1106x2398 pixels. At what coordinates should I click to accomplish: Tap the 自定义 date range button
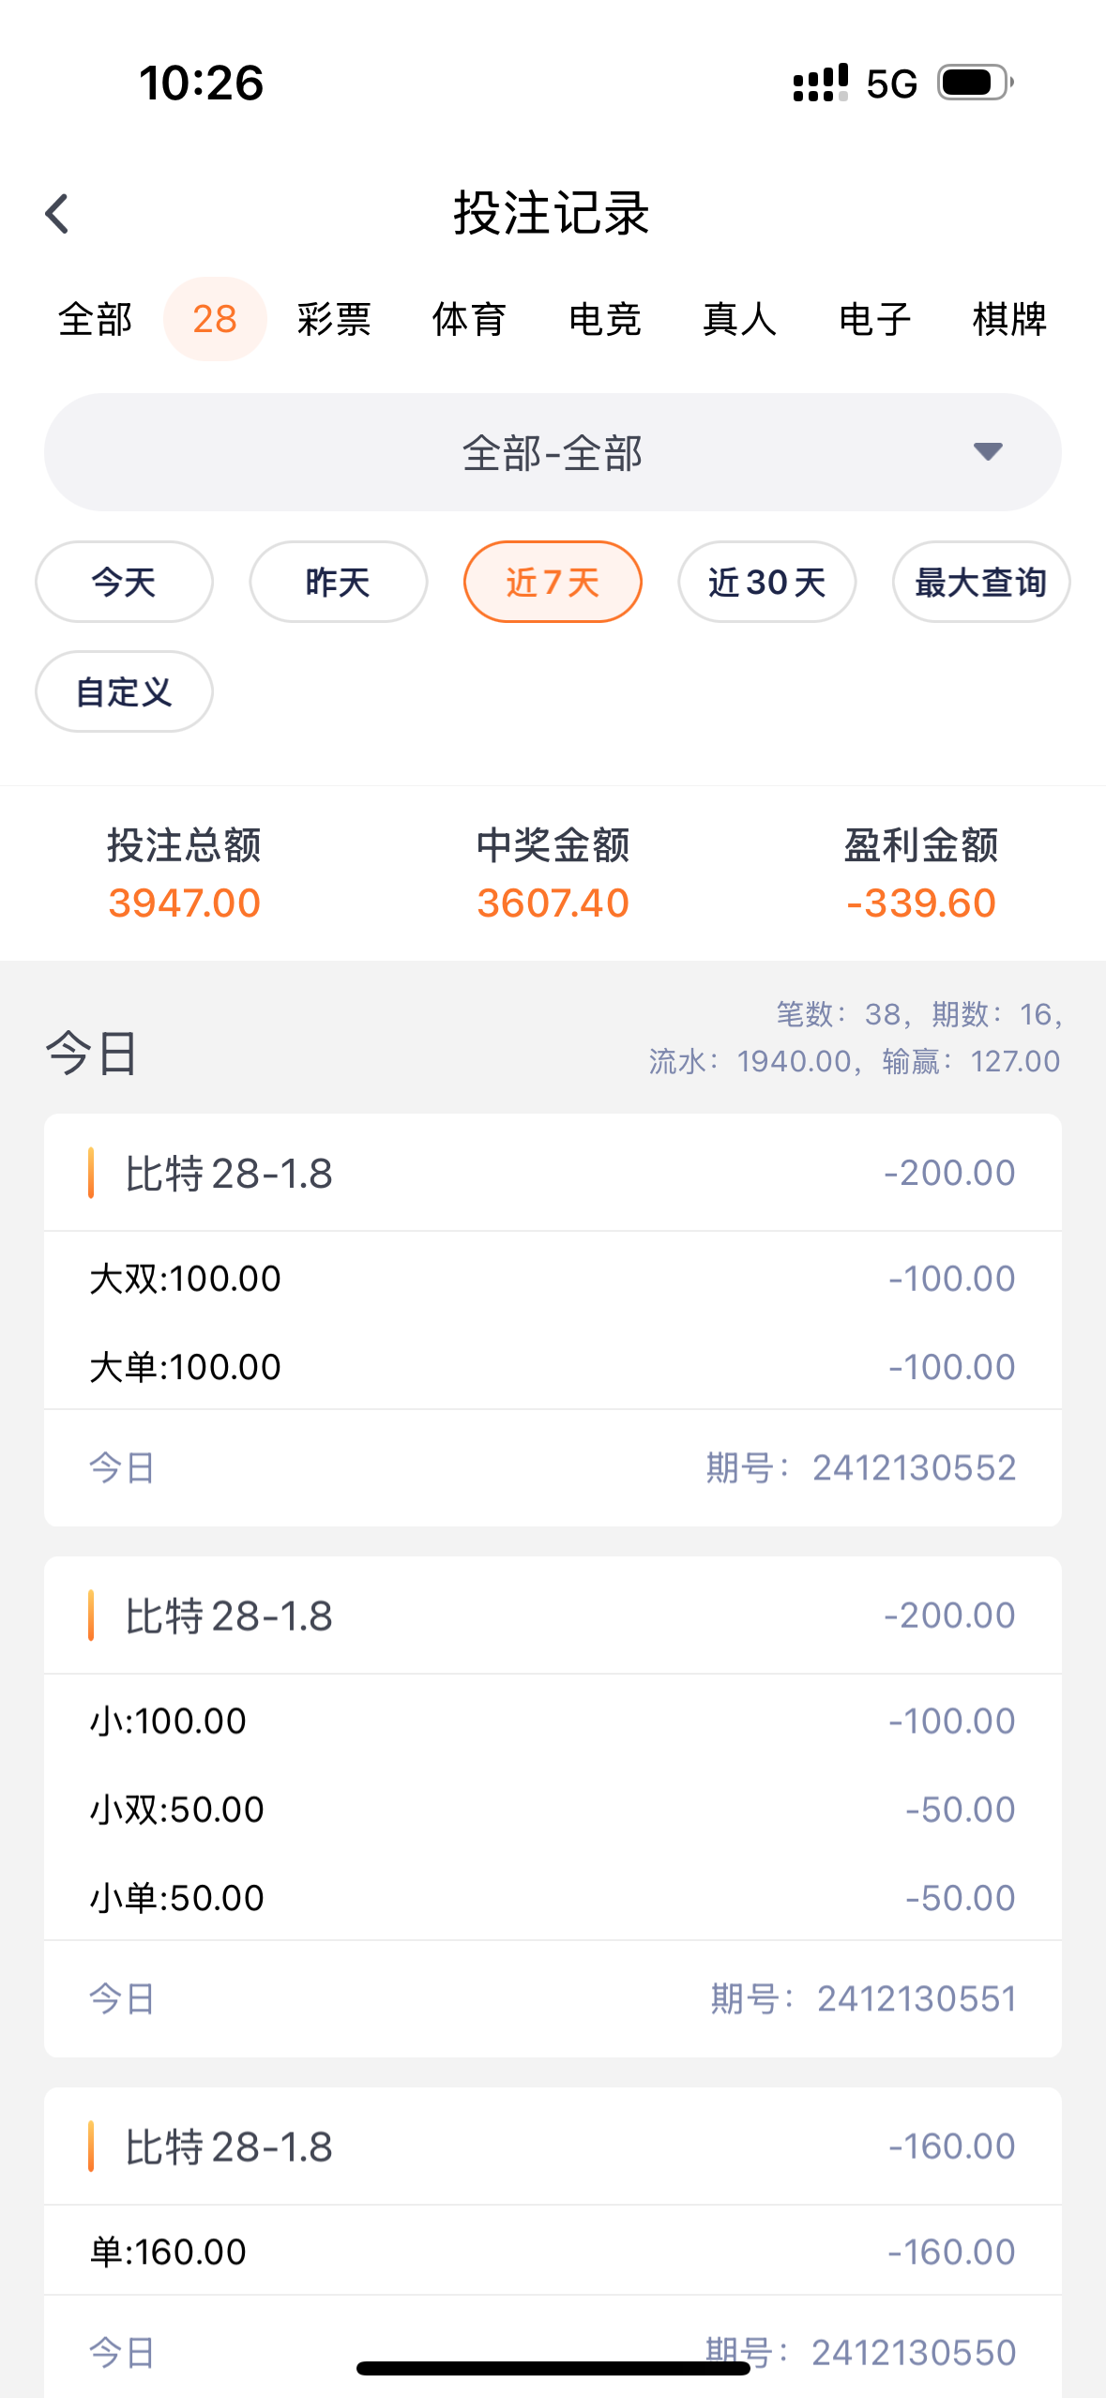(x=124, y=691)
